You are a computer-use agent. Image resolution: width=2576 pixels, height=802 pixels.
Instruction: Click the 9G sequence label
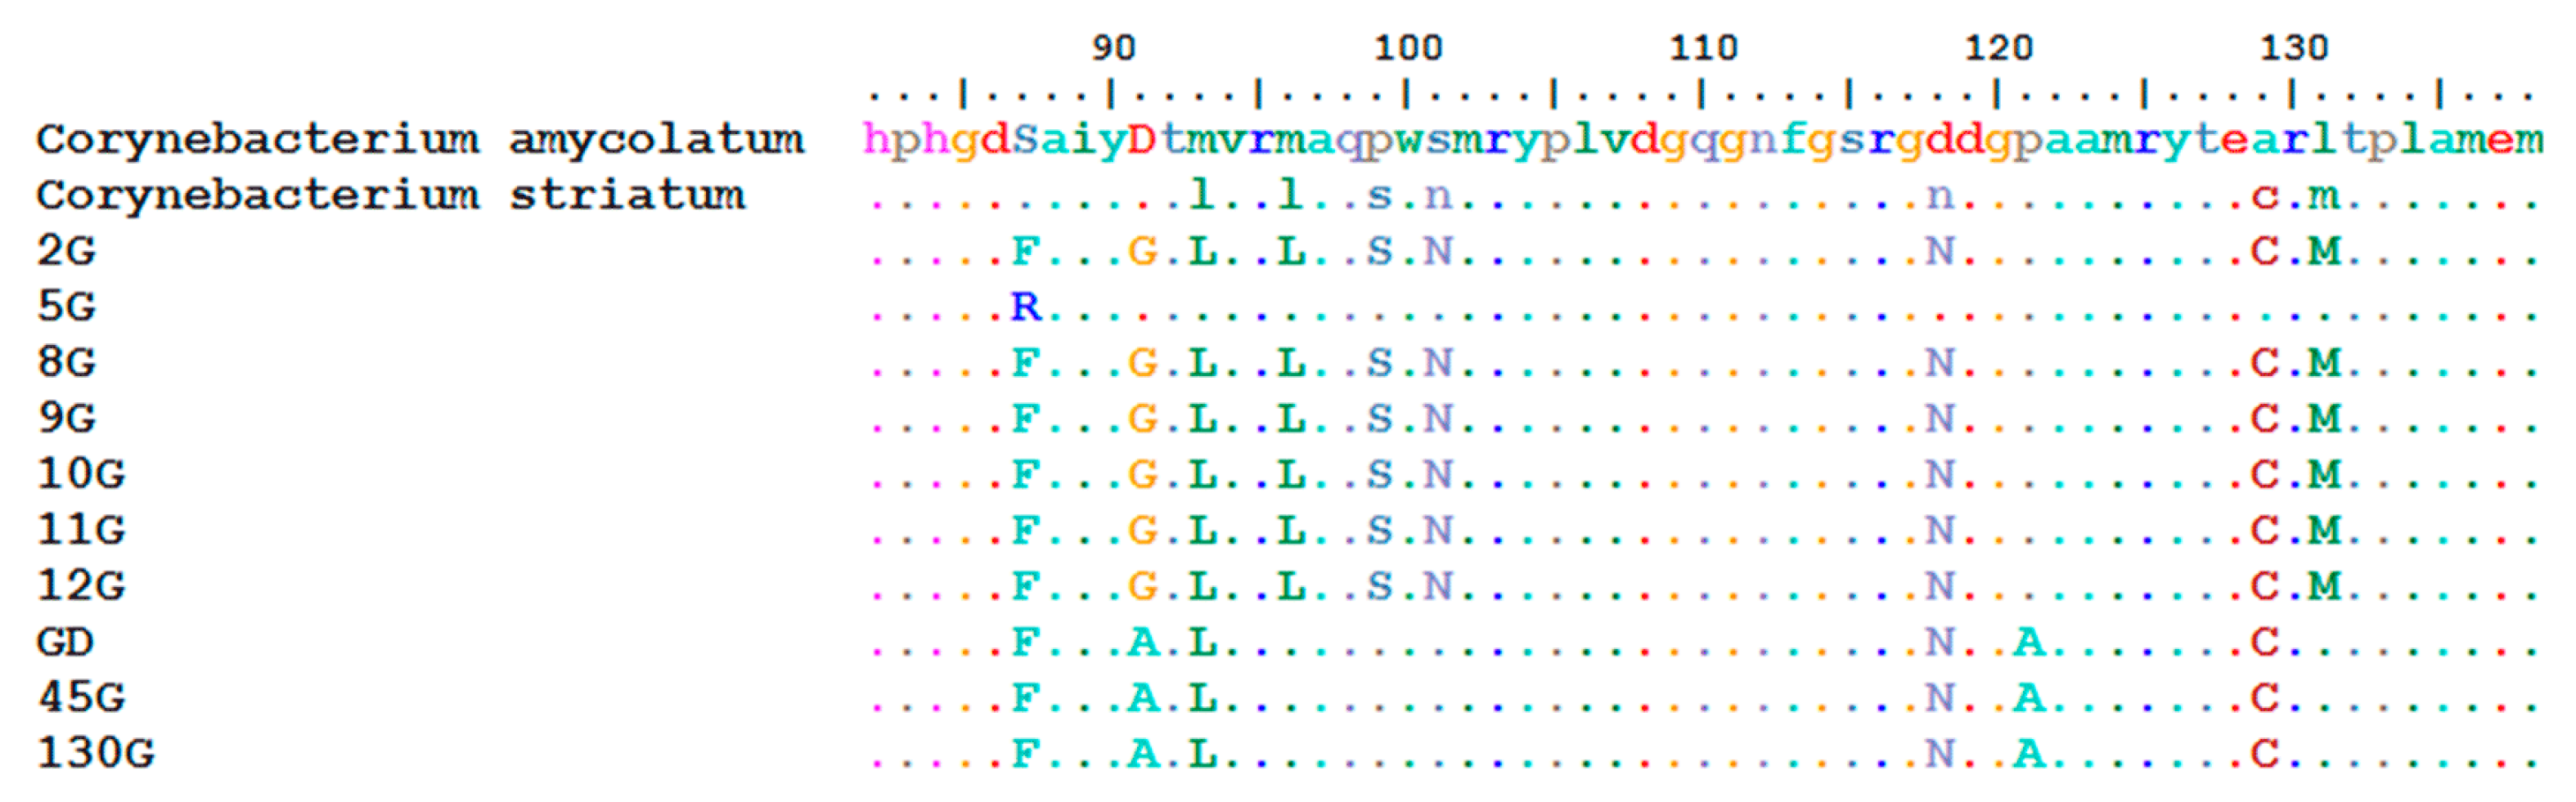coord(67,419)
